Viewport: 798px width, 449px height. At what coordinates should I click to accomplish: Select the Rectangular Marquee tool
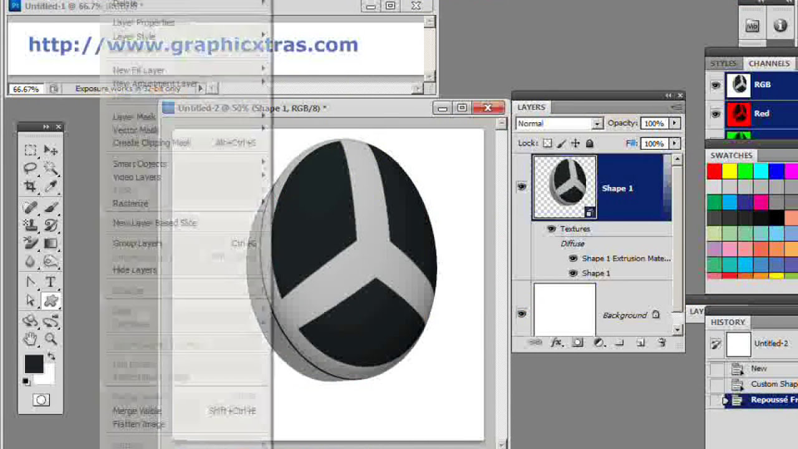point(30,150)
